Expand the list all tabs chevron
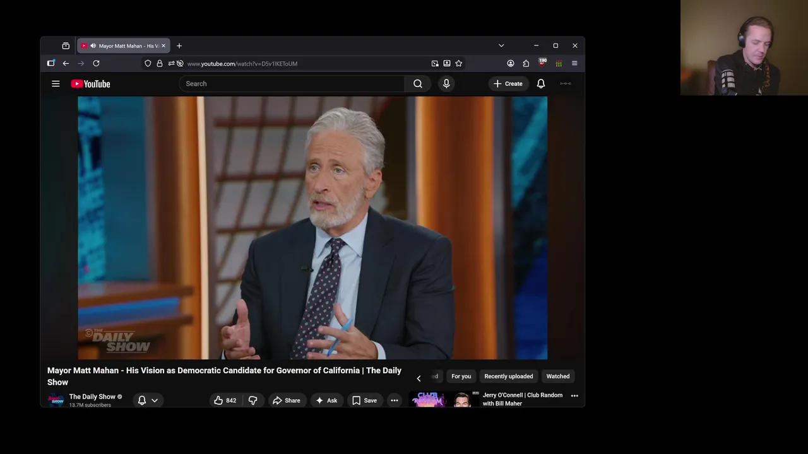The image size is (808, 454). click(x=501, y=46)
